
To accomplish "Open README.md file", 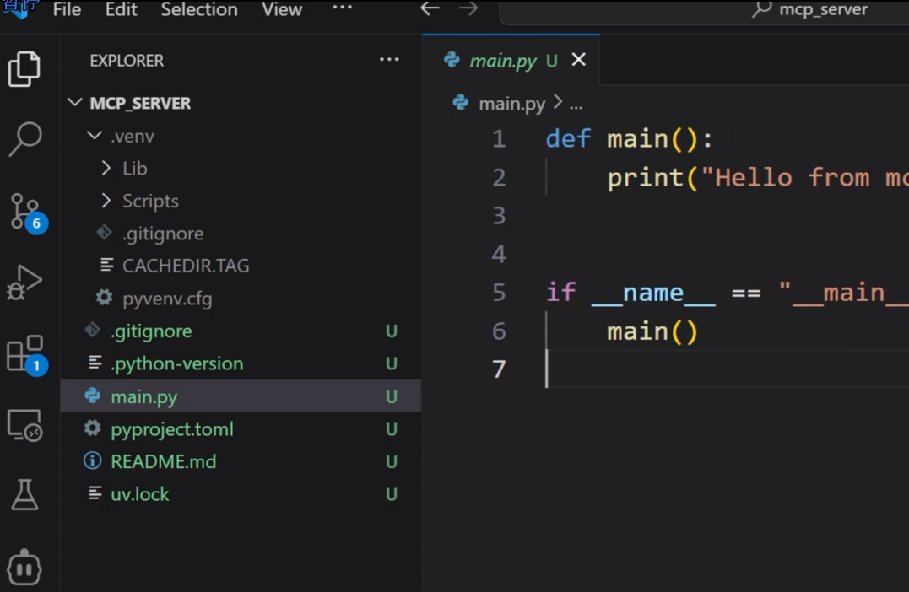I will tap(241, 461).
